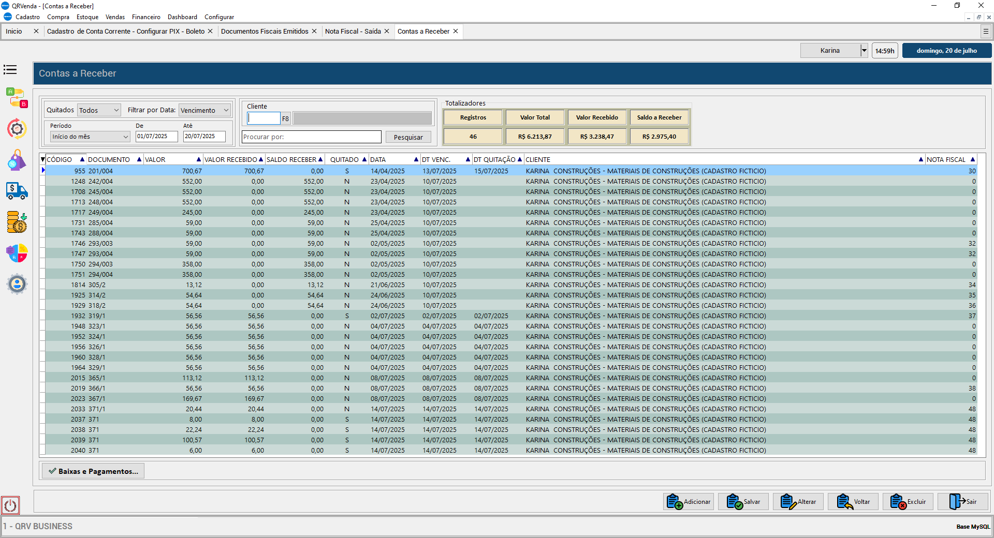
Task: Click the Adicionar clipboard button
Action: (x=689, y=502)
